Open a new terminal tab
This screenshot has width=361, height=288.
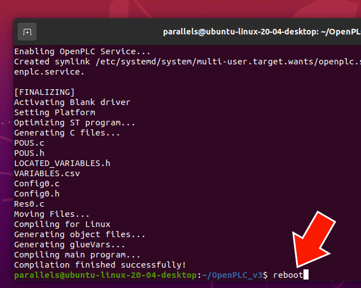point(27,32)
